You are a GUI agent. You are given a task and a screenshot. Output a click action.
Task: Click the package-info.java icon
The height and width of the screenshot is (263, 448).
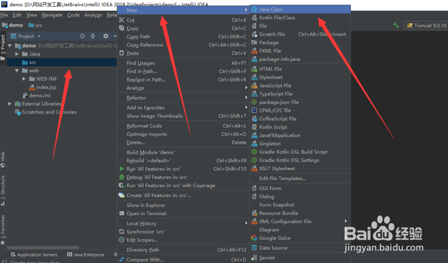(x=254, y=59)
